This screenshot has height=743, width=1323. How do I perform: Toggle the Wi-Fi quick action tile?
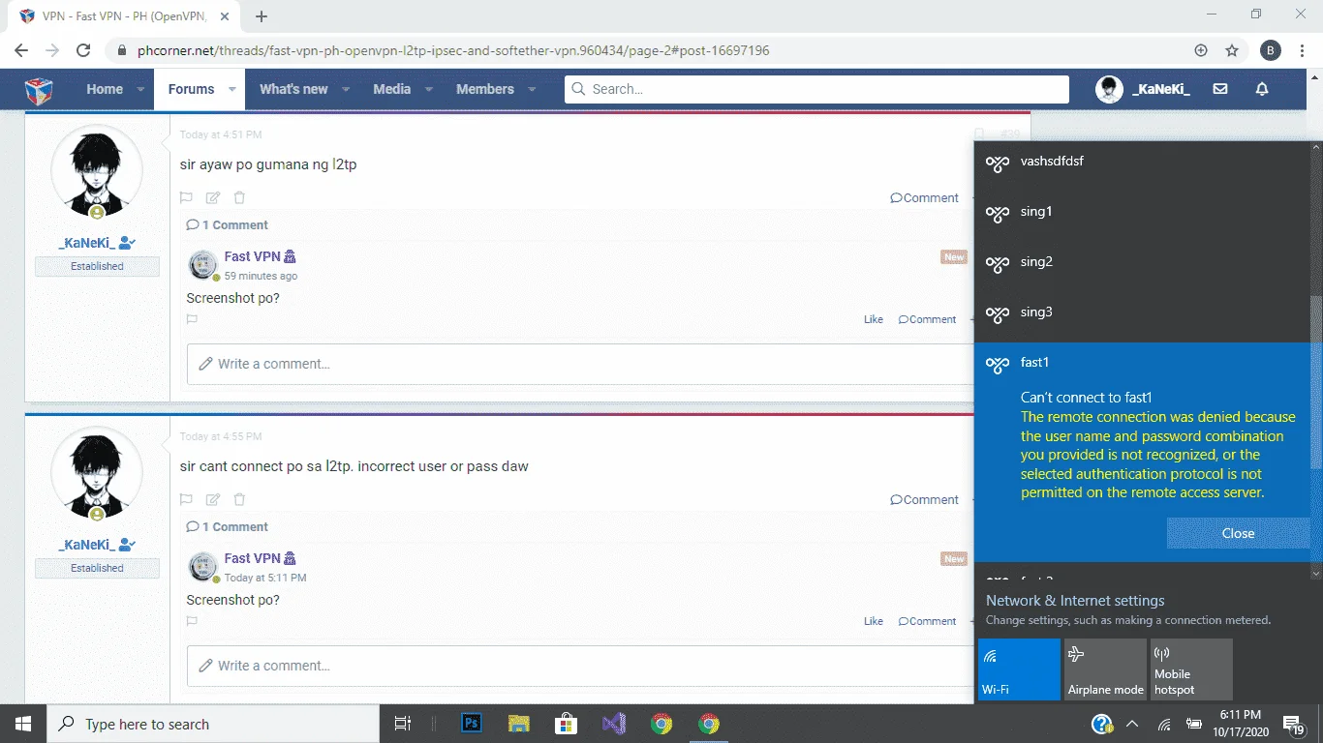coord(1019,669)
